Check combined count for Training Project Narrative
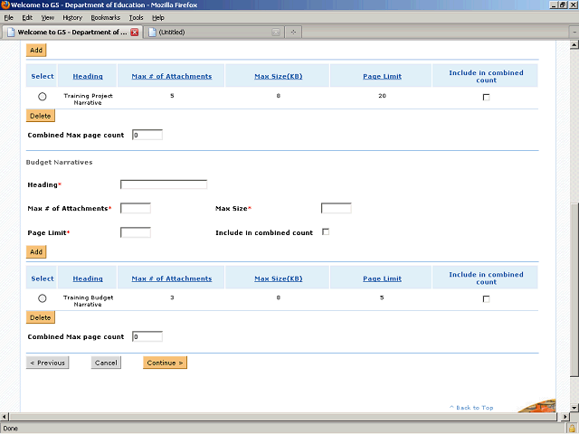Image resolution: width=579 pixels, height=434 pixels. [487, 98]
